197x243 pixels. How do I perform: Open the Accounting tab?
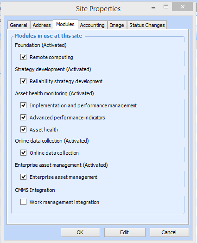tap(92, 25)
